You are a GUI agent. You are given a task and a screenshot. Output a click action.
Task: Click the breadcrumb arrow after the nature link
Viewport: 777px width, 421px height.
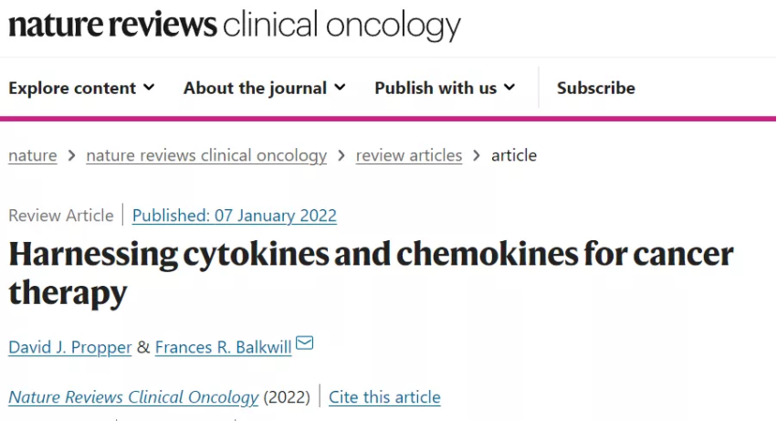[x=72, y=155]
